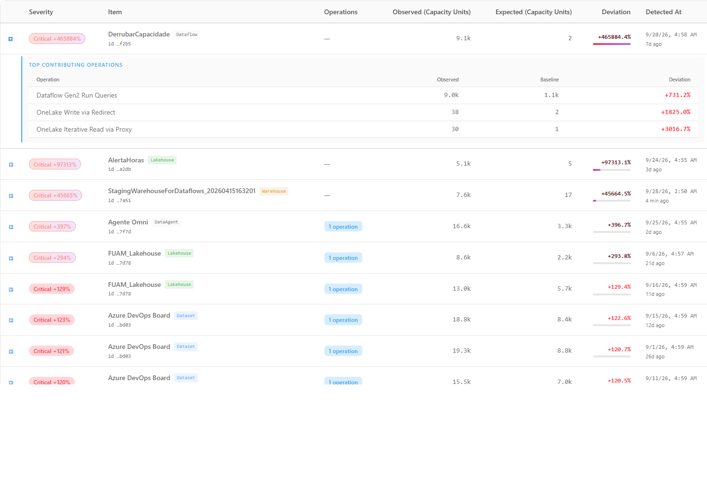Click the Expected (Capacity Units) header
Image resolution: width=707 pixels, height=480 pixels.
point(534,12)
